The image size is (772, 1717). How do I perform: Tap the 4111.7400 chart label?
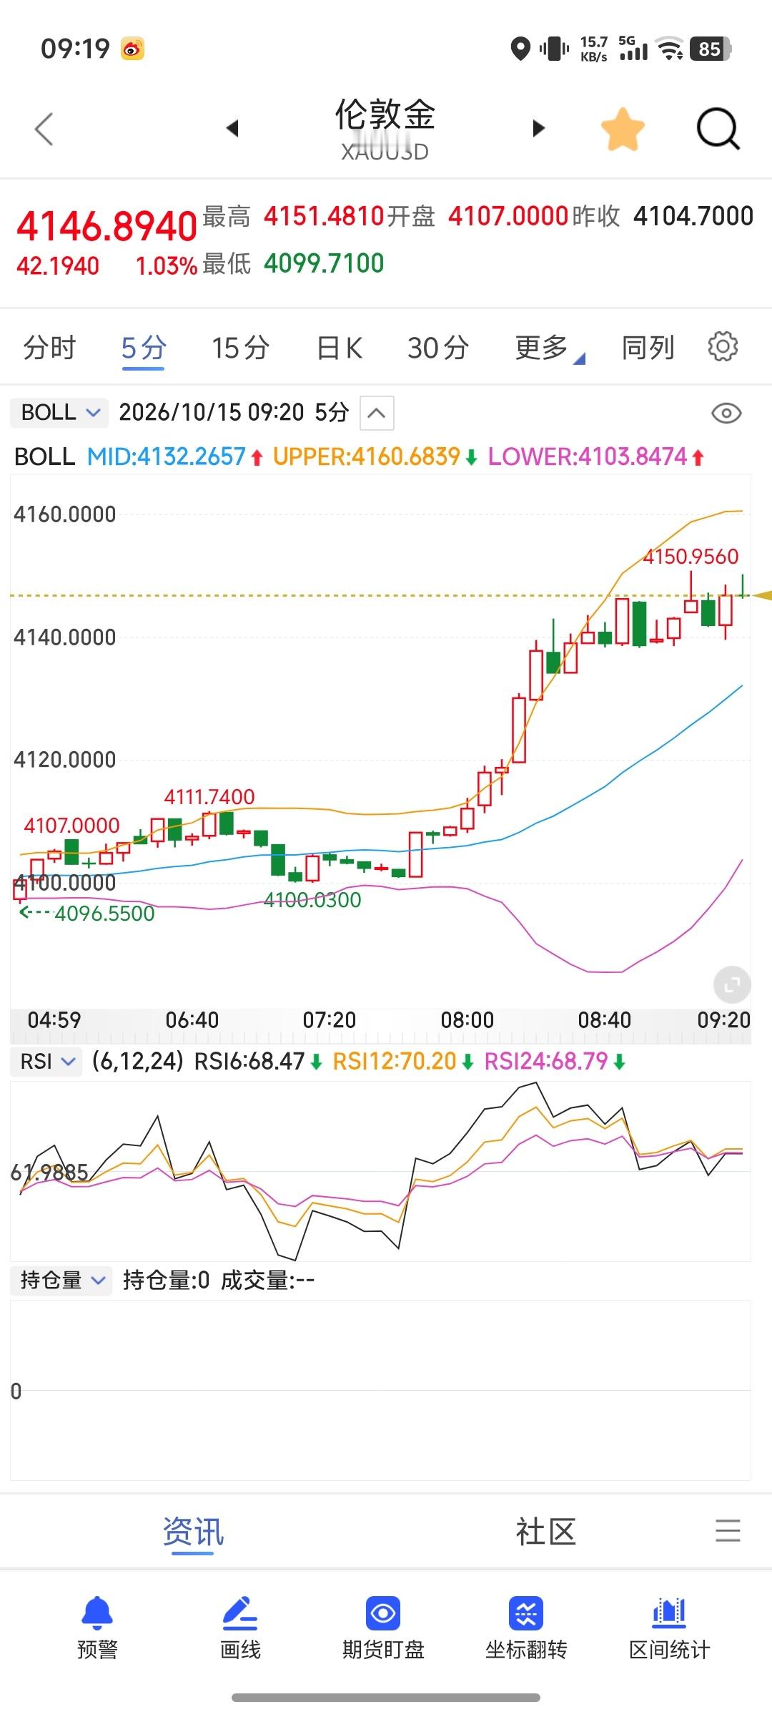pyautogui.click(x=209, y=797)
